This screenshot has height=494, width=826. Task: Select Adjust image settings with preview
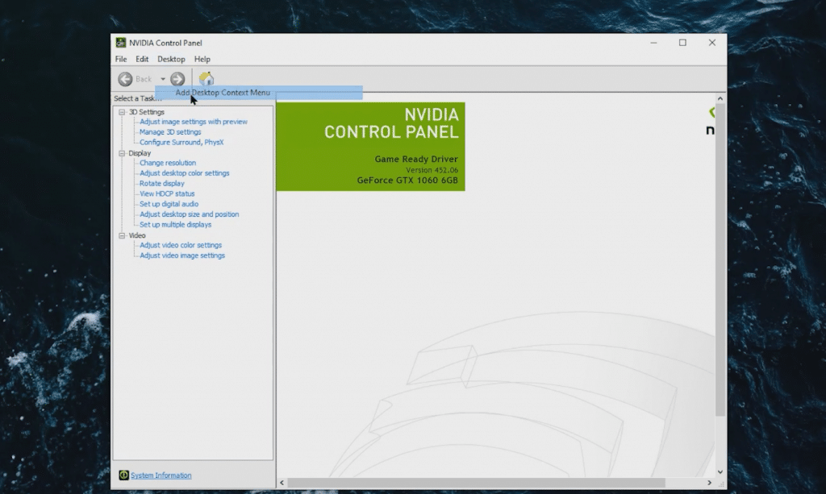coord(194,122)
